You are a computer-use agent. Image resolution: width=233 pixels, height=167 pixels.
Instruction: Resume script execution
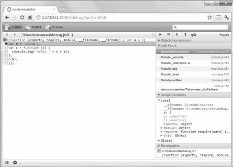pyautogui.click(x=160, y=35)
